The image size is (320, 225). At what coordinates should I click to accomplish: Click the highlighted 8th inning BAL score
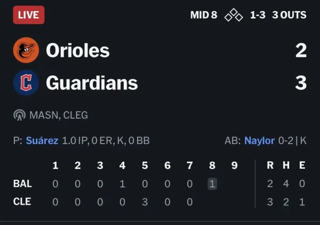click(212, 184)
